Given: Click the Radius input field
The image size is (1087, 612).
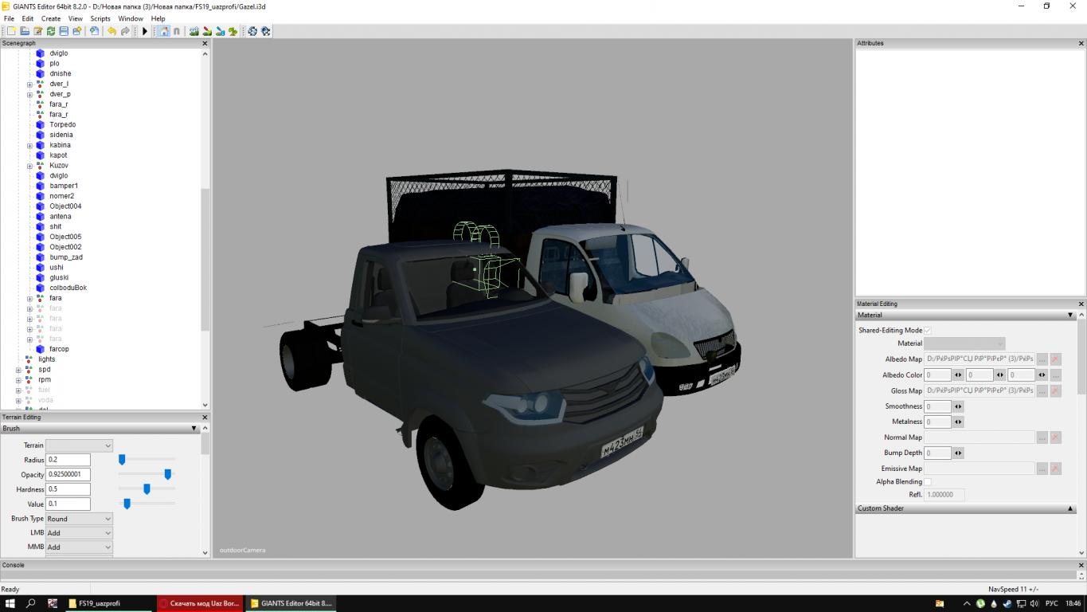Looking at the screenshot, I should [x=68, y=460].
